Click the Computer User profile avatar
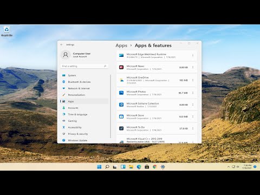The width and height of the screenshot is (260, 195). 66,55
